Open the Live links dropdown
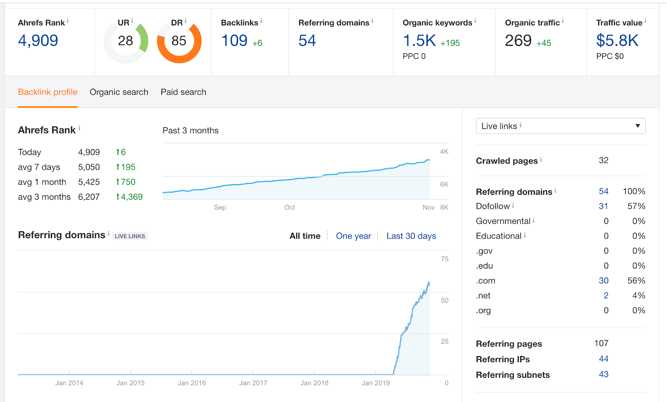 click(x=561, y=126)
